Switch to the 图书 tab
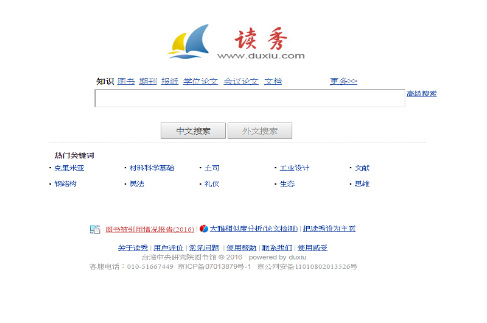 (126, 82)
